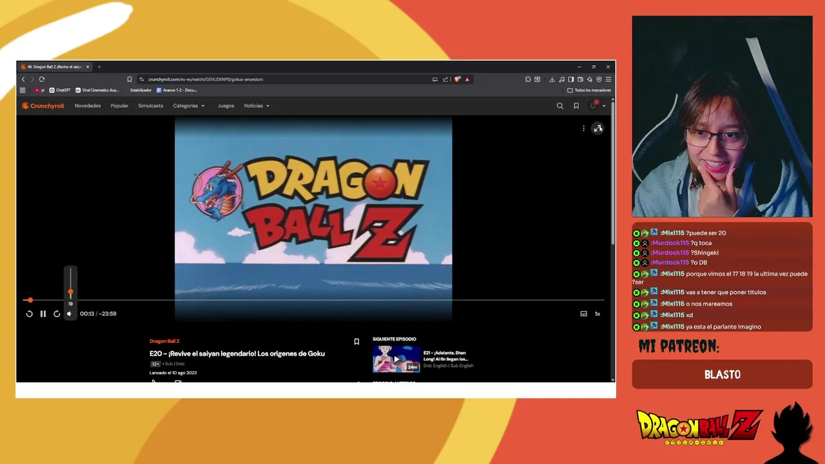This screenshot has height=464, width=825.
Task: Open the Dragon Ball Z series link
Action: point(164,341)
